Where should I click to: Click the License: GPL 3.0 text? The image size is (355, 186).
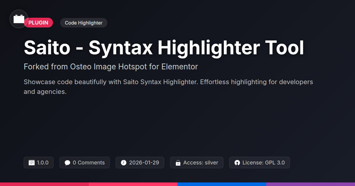pyautogui.click(x=264, y=163)
